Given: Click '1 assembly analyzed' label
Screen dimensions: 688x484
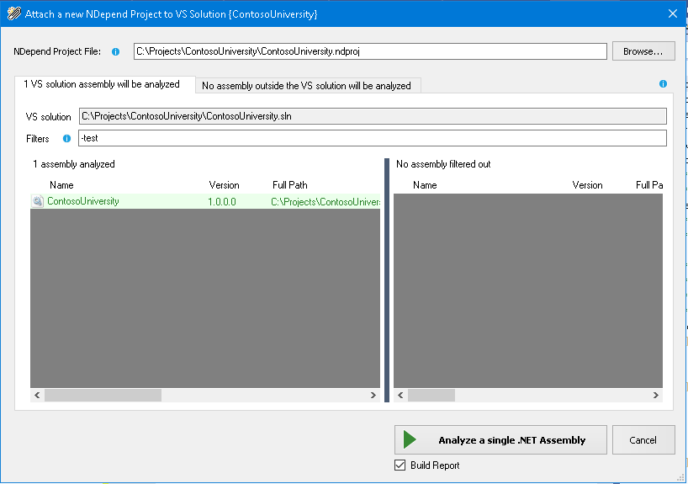Looking at the screenshot, I should point(74,164).
